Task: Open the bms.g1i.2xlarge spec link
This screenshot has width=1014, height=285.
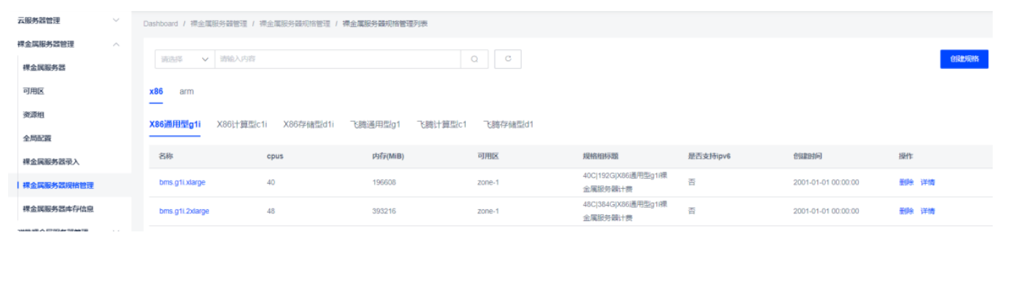Action: point(184,211)
